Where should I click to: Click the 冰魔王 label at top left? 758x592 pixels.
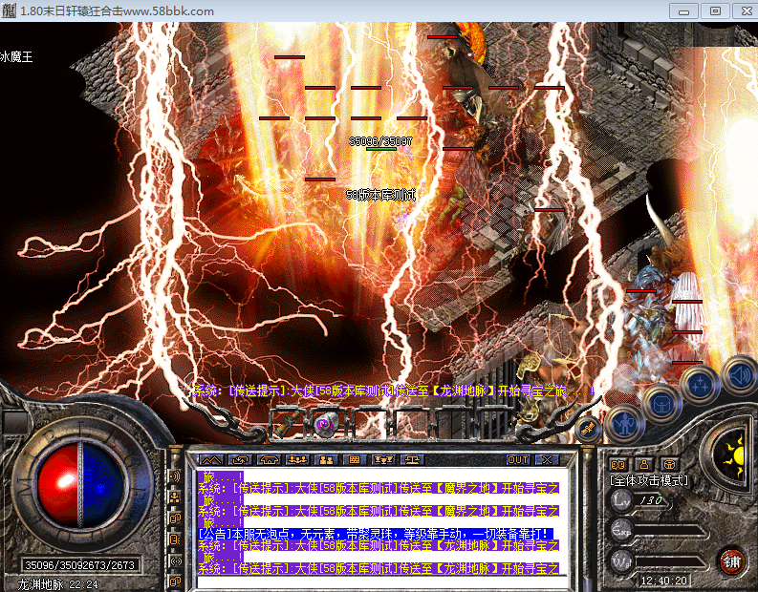[x=16, y=57]
